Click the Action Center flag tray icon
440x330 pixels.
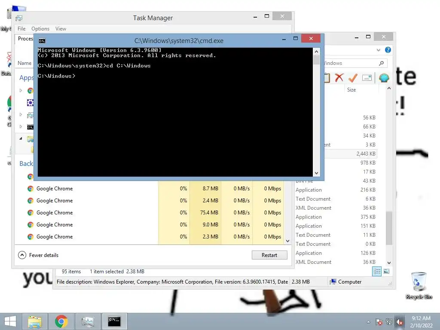(x=379, y=322)
